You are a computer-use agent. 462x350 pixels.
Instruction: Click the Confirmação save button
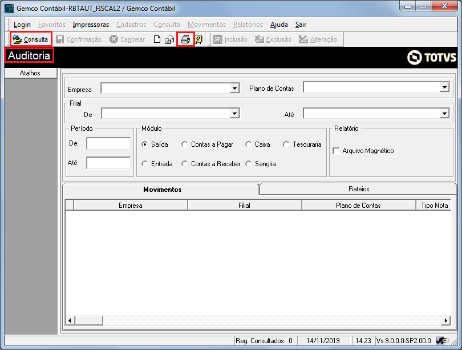coord(79,39)
